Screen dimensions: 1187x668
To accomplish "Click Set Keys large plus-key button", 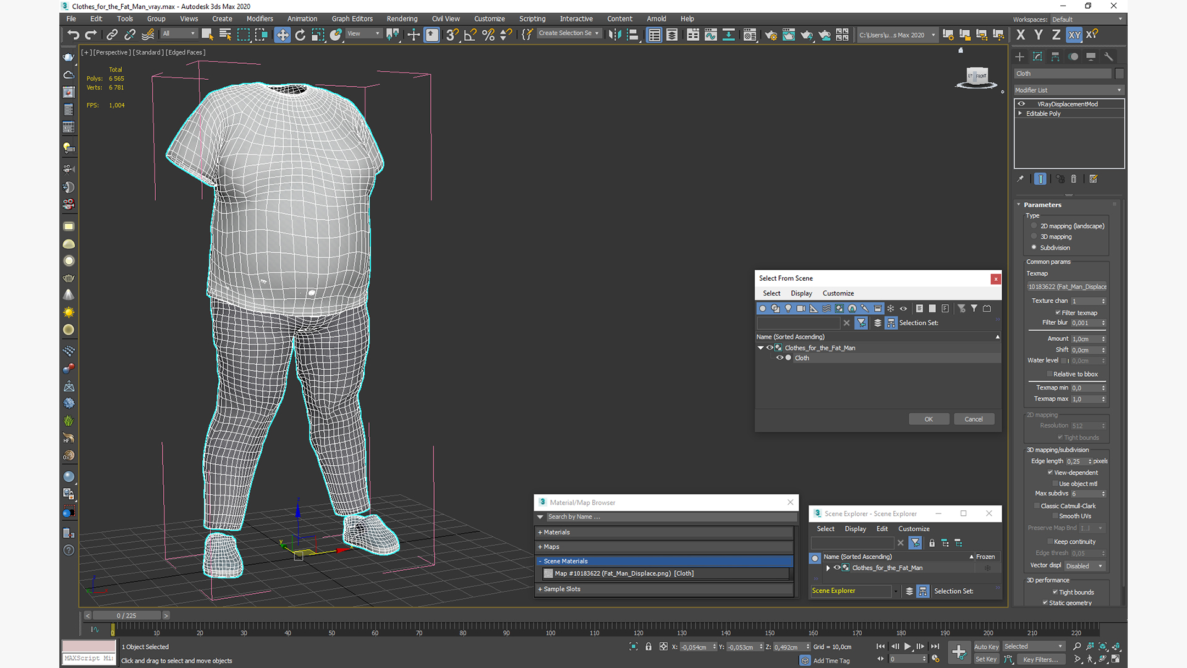I will (959, 652).
